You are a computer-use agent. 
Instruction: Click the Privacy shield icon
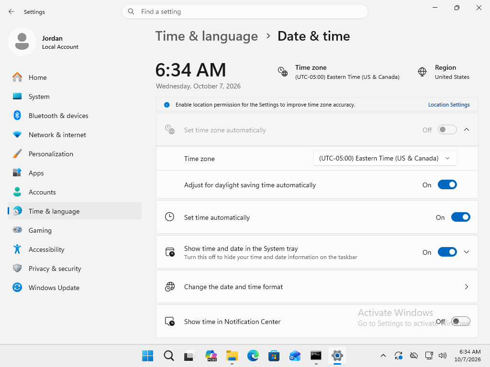pos(17,268)
